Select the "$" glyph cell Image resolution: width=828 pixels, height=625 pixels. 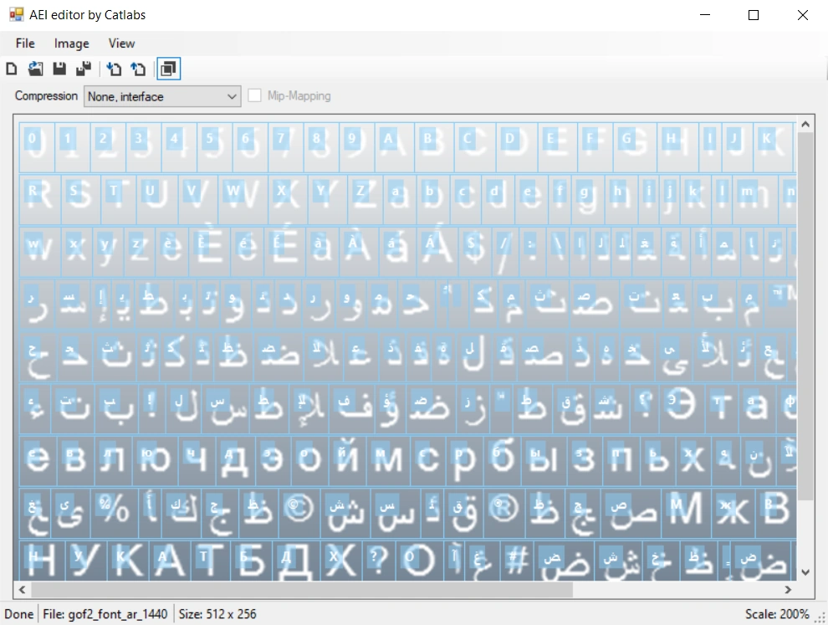[x=476, y=251]
